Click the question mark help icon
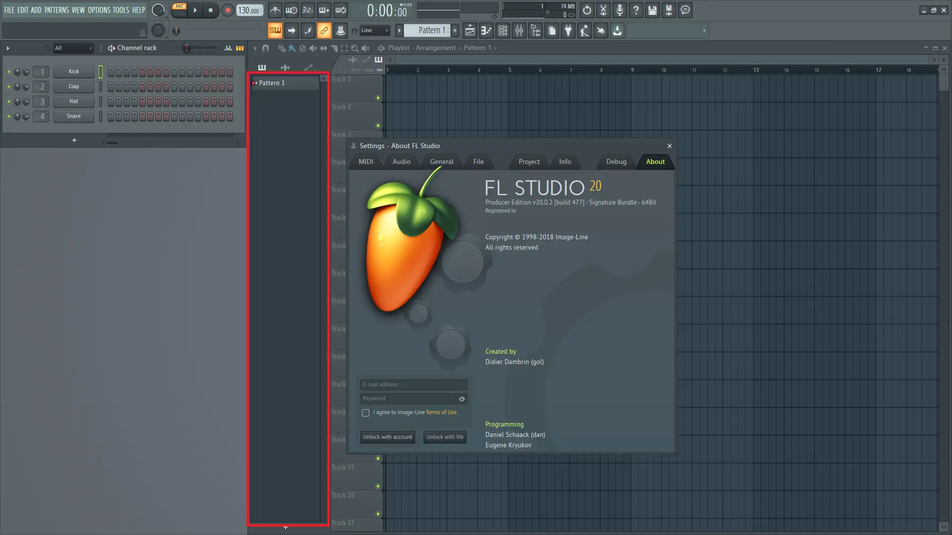 (636, 10)
